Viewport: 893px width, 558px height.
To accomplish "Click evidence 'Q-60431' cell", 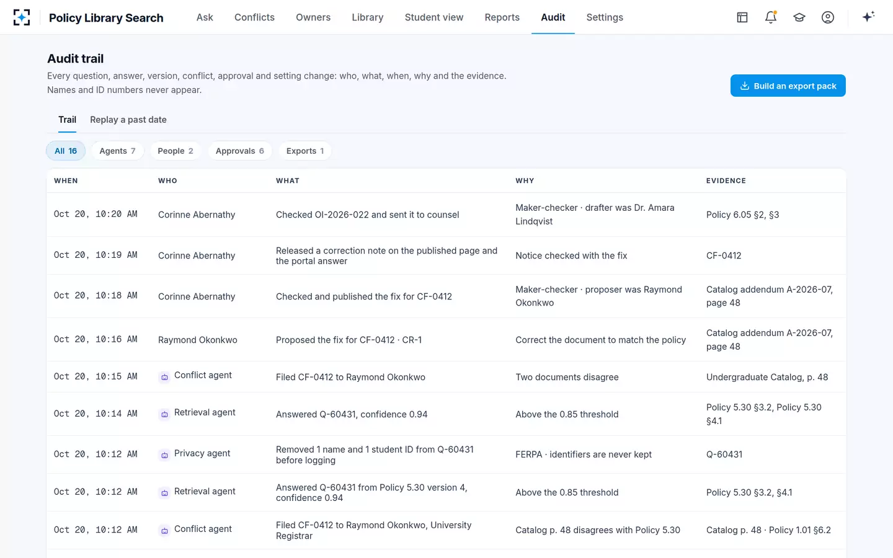I will 724,454.
